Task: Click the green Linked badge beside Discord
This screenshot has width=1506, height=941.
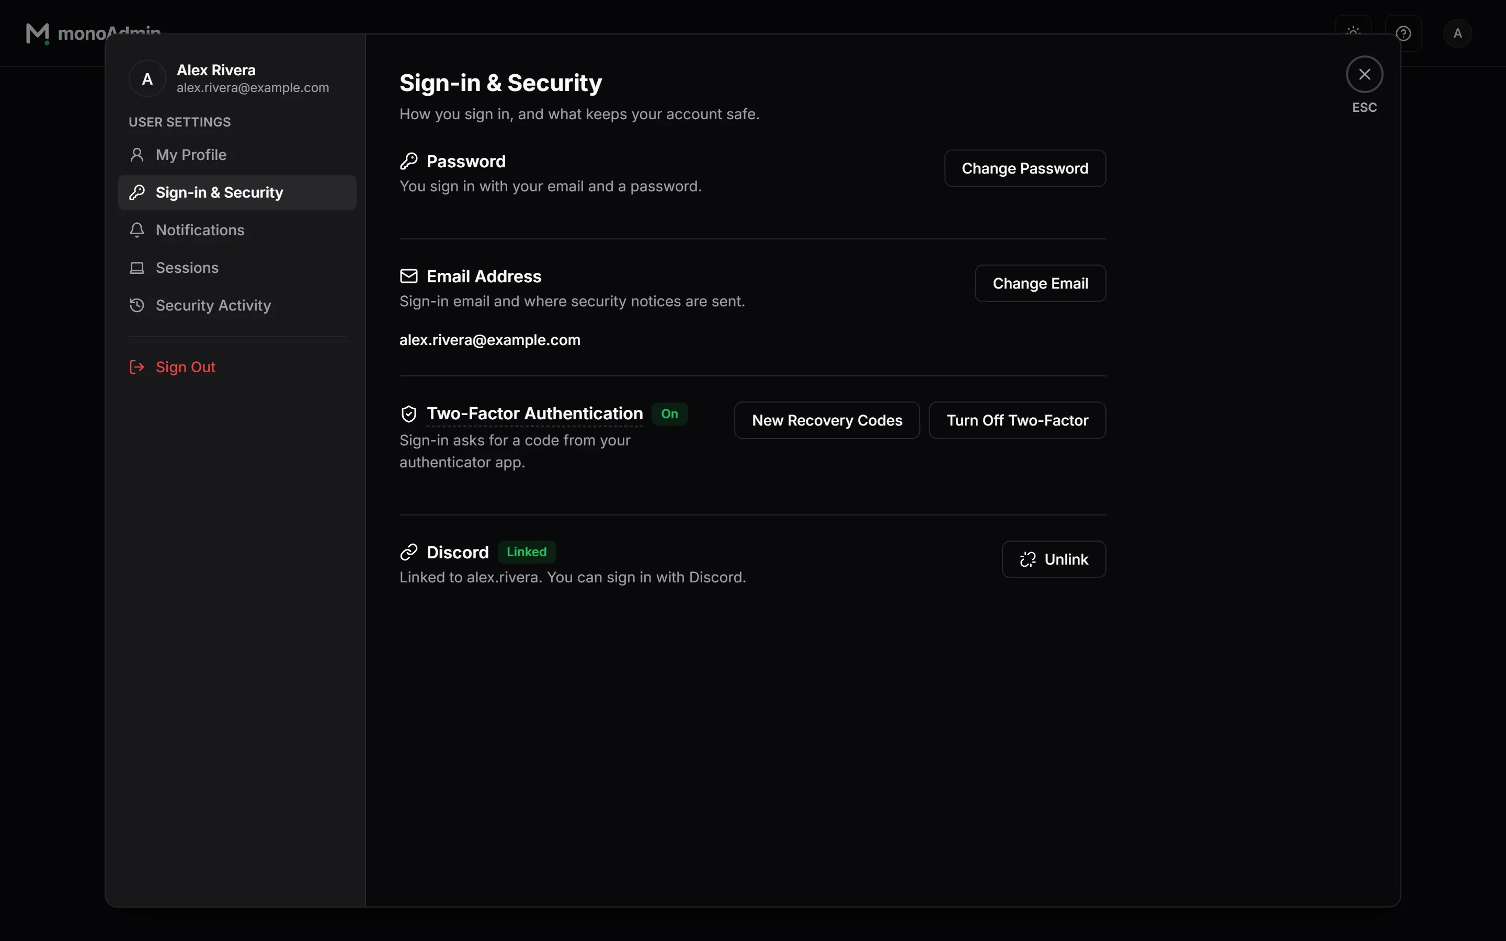Action: click(x=527, y=552)
